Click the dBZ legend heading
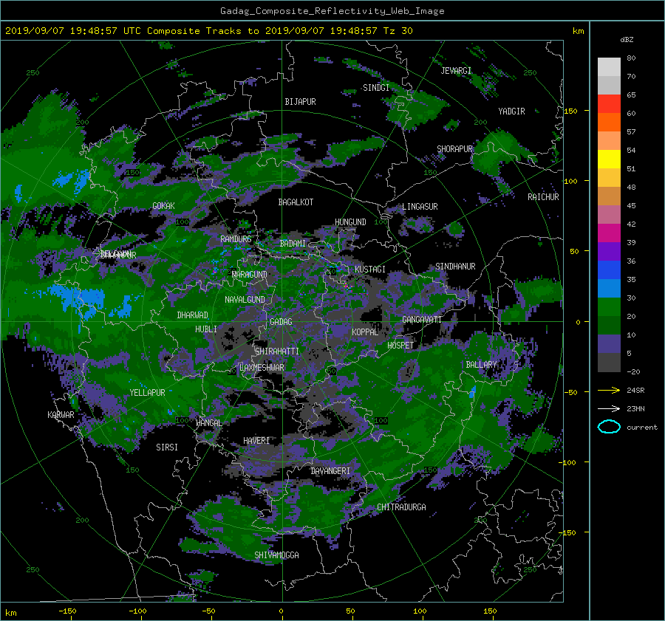Viewport: 665px width, 621px height. pyautogui.click(x=627, y=39)
